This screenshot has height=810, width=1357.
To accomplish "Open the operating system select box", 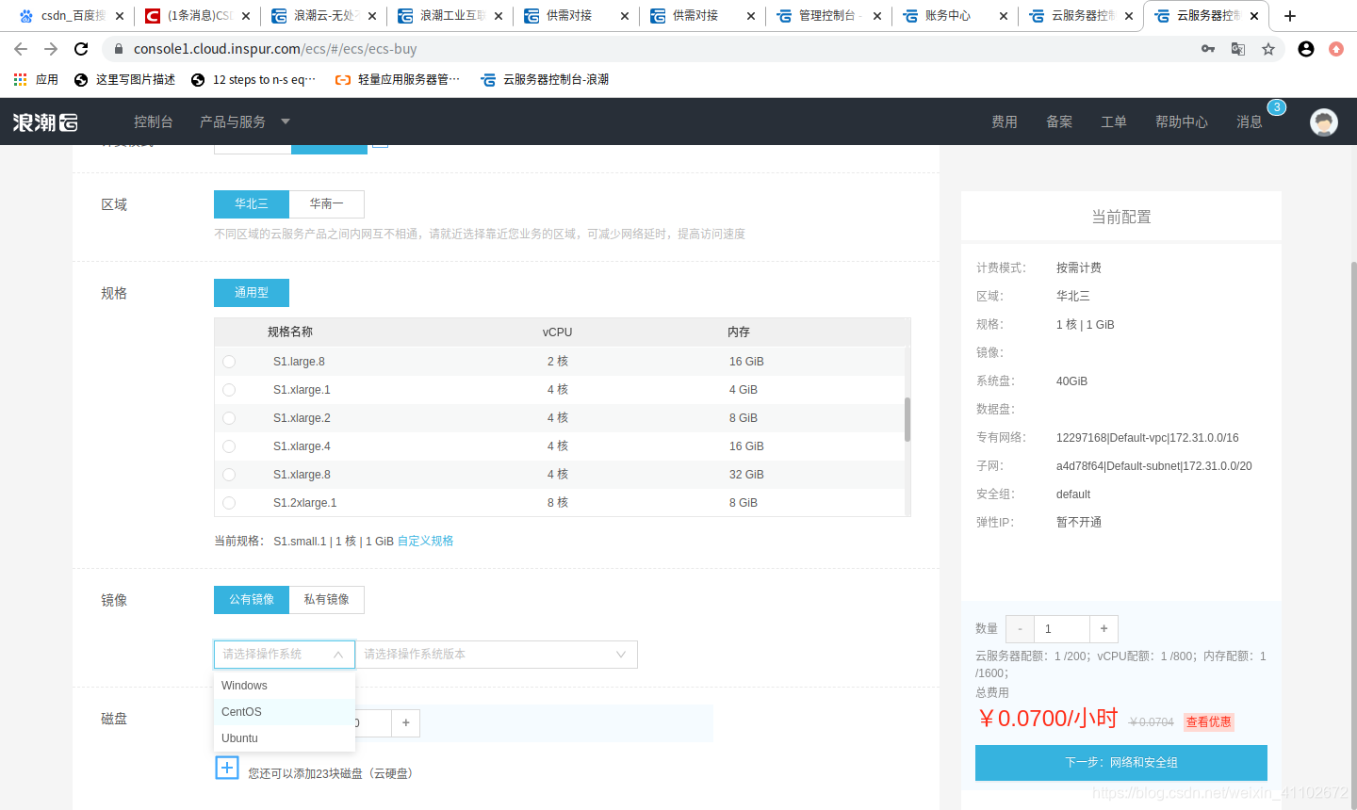I will (x=285, y=655).
